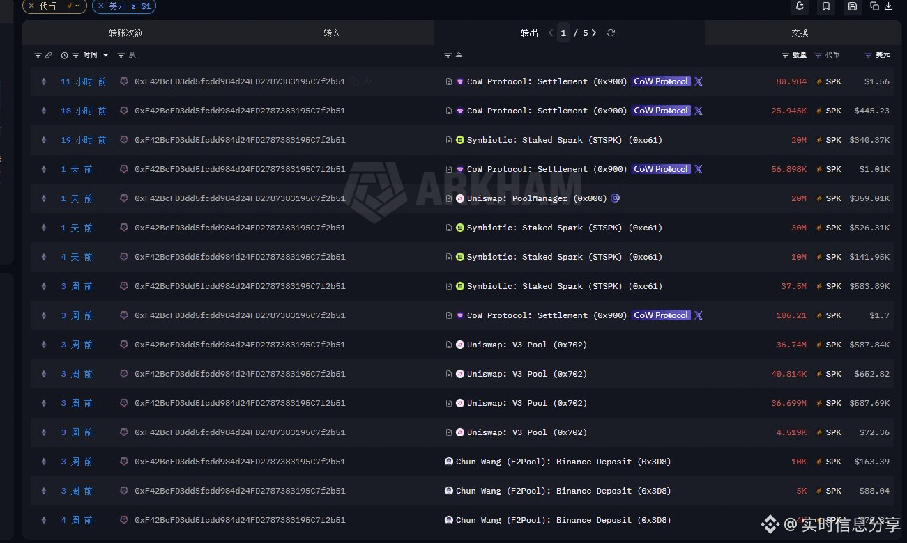907x543 pixels.
Task: Click the page number 1 input box
Action: [x=563, y=33]
